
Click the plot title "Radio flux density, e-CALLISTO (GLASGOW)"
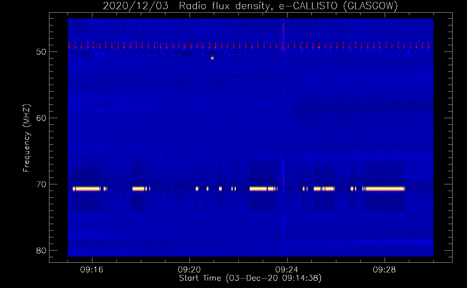point(288,6)
